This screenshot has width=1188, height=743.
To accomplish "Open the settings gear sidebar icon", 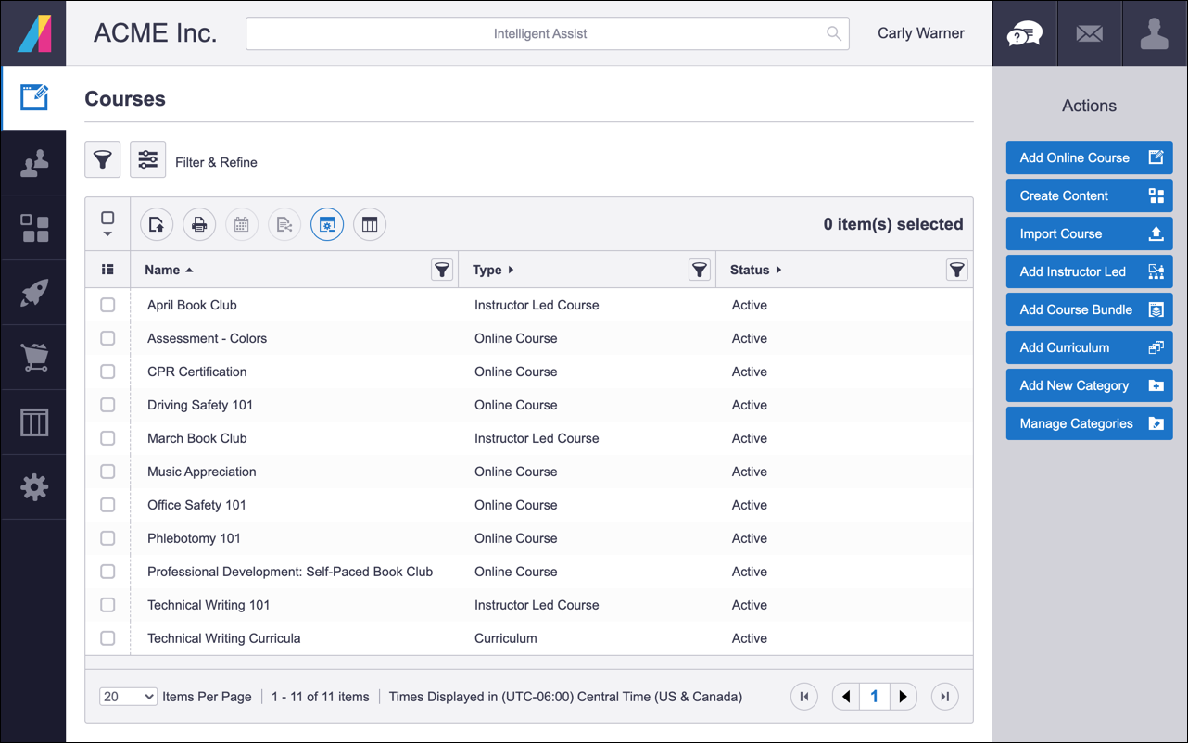I will (x=34, y=487).
